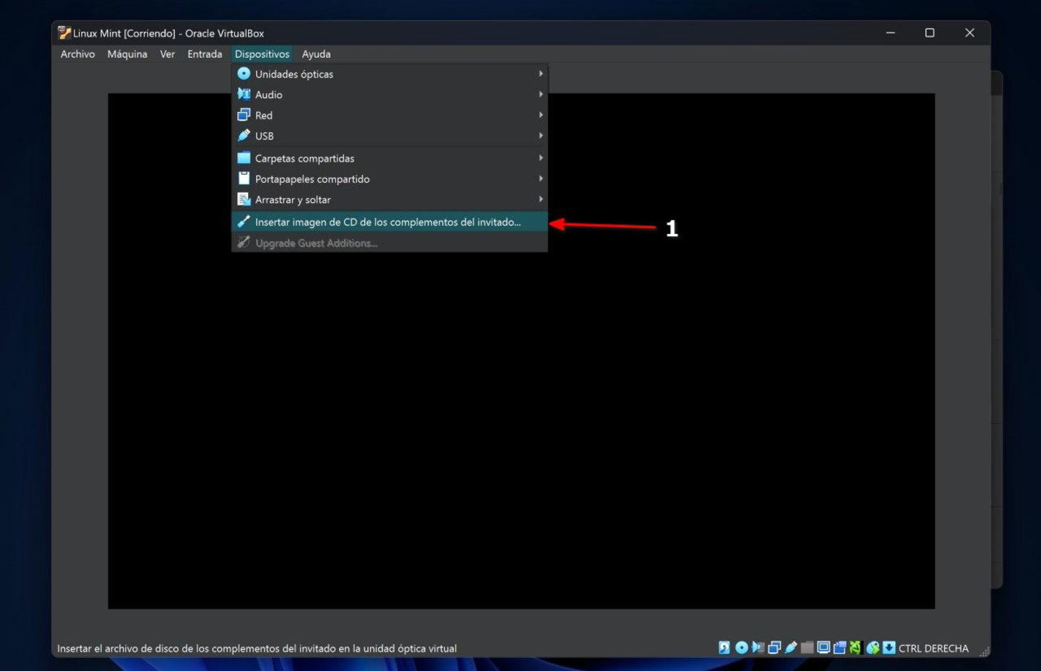Click the recording indicator status bar icon
This screenshot has width=1041, height=671.
click(x=840, y=648)
